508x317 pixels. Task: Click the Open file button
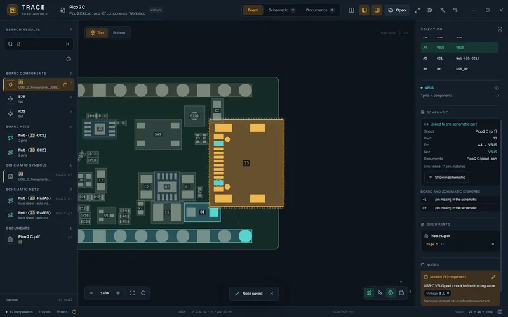pyautogui.click(x=397, y=10)
